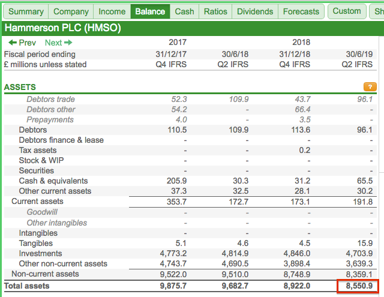Click the 30/6/19 period ending date
The height and width of the screenshot is (297, 384).
pos(359,54)
